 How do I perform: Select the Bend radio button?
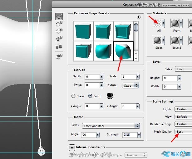91,96
